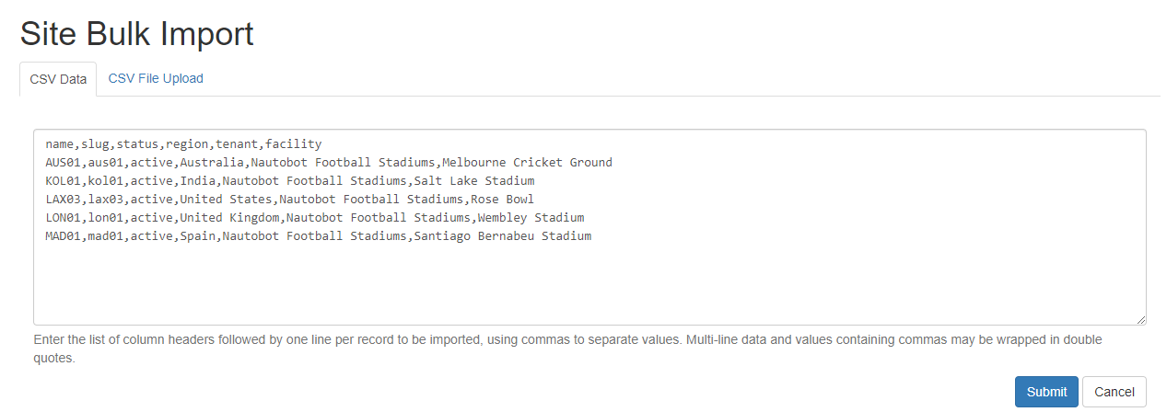The image size is (1167, 412).
Task: Click the word facility in the header row
Action: (293, 144)
